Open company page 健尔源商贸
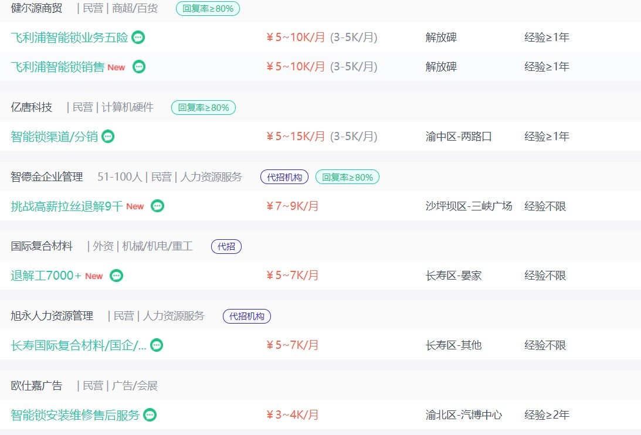The height and width of the screenshot is (435, 641). click(36, 8)
